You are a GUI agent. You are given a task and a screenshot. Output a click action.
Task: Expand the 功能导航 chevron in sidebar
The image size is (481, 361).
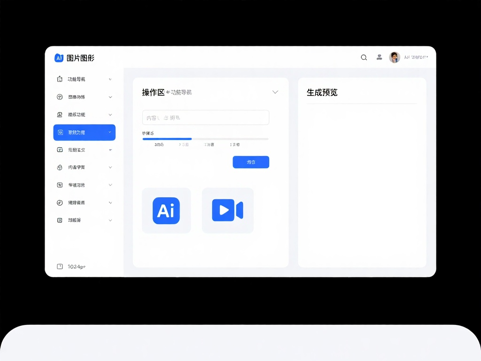pyautogui.click(x=110, y=79)
